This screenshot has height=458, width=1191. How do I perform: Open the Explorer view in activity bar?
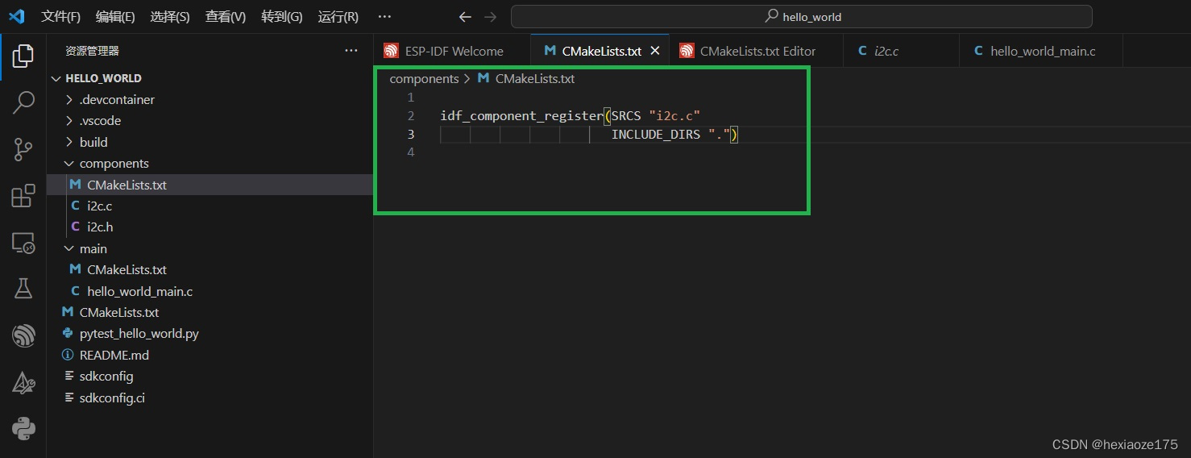tap(23, 56)
